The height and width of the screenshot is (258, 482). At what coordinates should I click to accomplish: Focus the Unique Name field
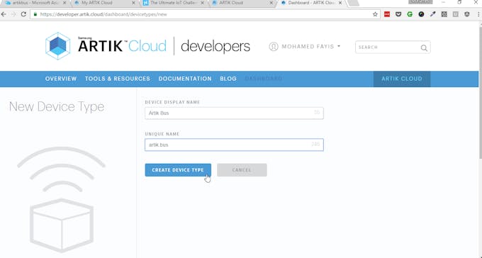pos(234,145)
